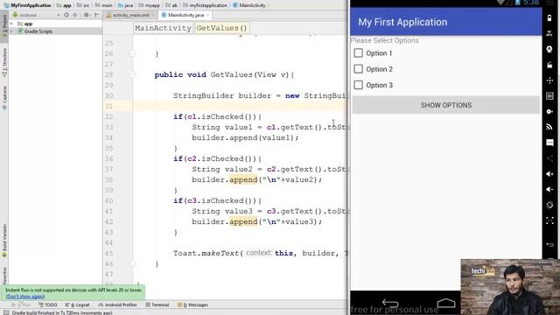Image resolution: width=560 pixels, height=315 pixels.
Task: Toggle emulator pixel-perfect scaling icon
Action: (549, 220)
